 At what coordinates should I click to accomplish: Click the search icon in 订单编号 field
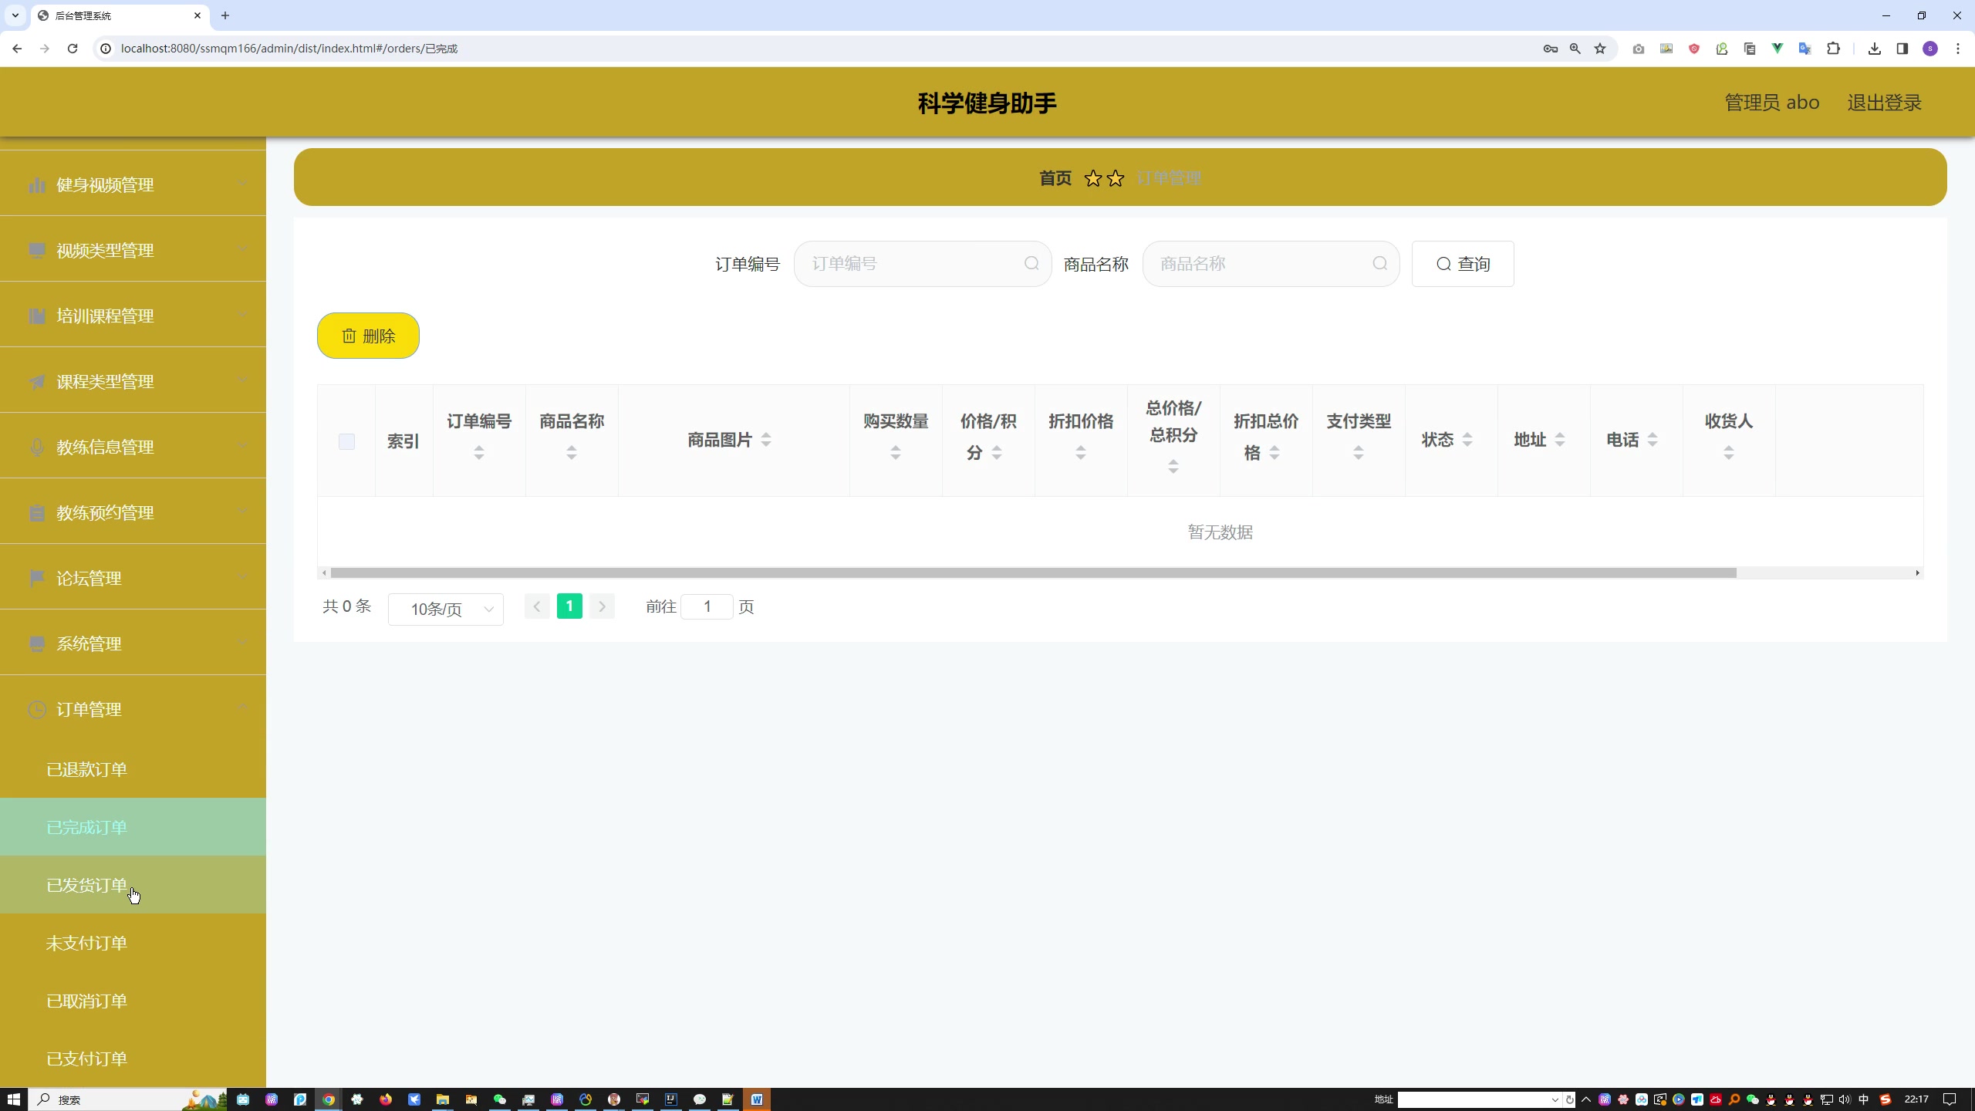tap(1031, 264)
